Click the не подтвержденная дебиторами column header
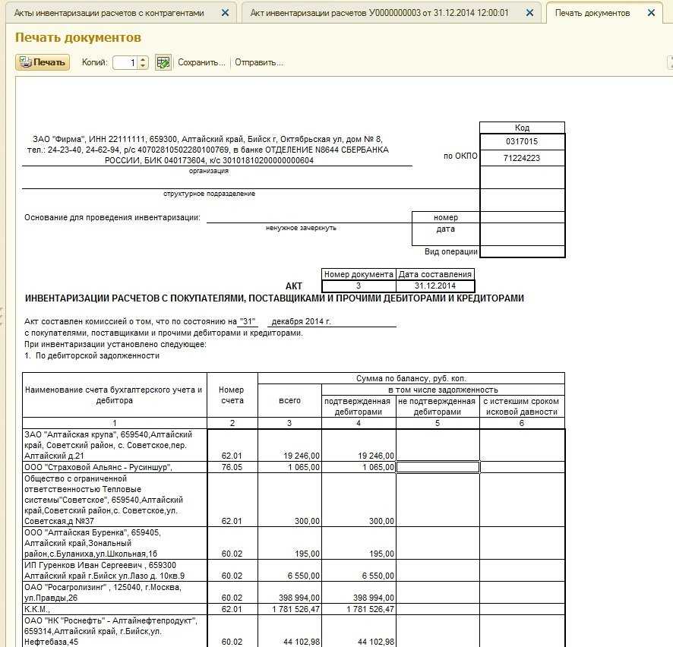Viewport: 673px width, 647px height. pyautogui.click(x=438, y=406)
